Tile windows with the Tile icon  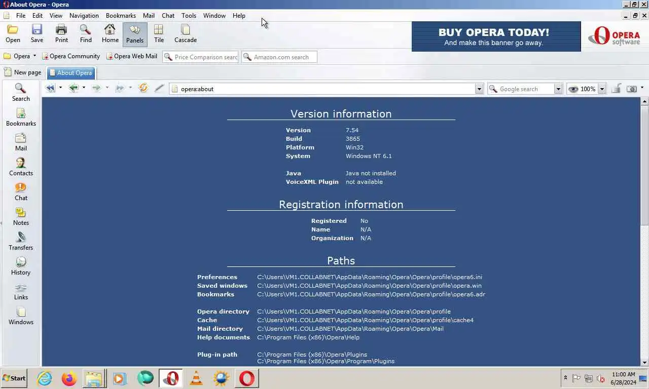[159, 34]
